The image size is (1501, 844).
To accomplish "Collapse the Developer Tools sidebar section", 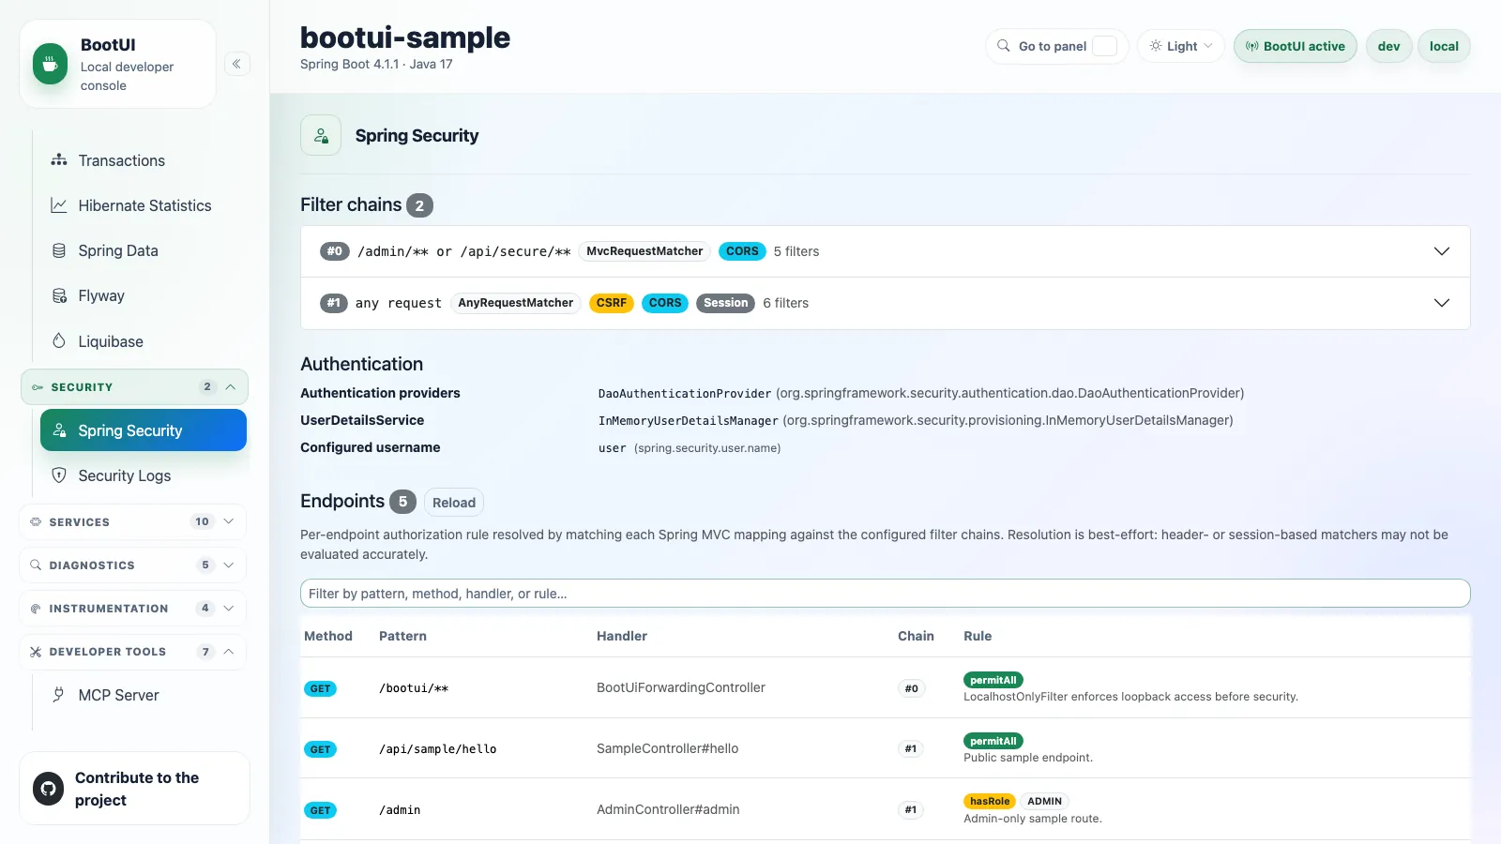I will point(133,652).
